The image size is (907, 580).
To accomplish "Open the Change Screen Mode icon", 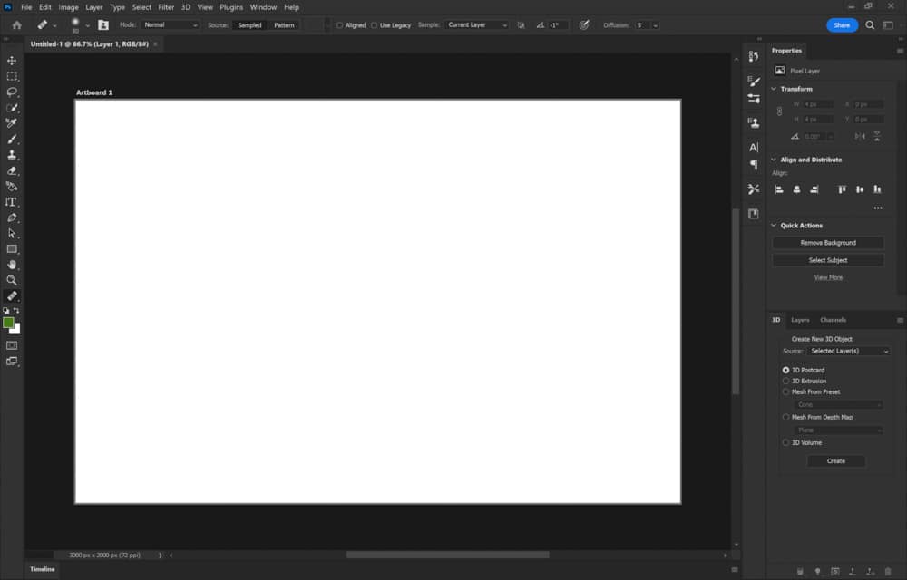I will point(12,361).
